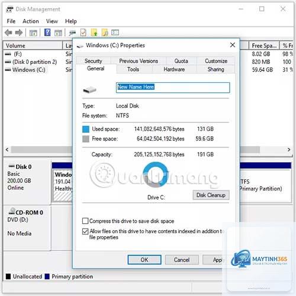Click the OK button
296x296 pixels.
[x=144, y=259]
